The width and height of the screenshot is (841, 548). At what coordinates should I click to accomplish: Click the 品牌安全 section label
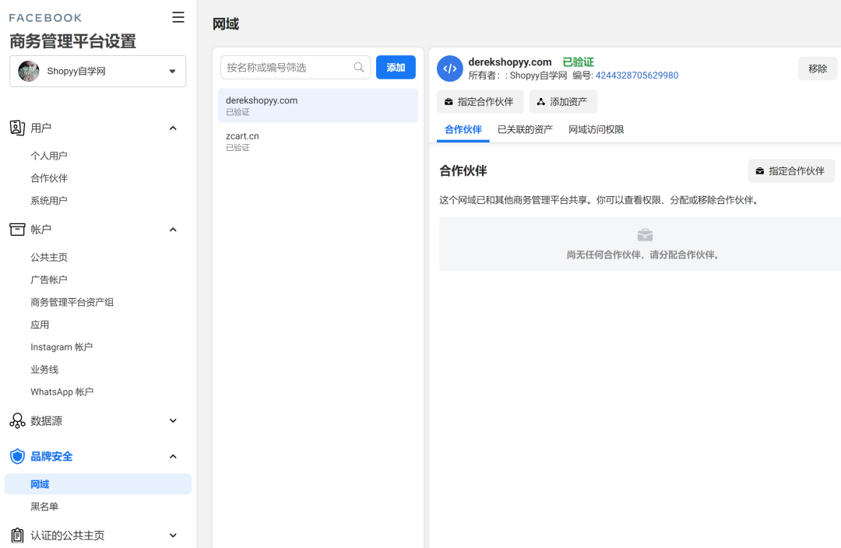(51, 456)
